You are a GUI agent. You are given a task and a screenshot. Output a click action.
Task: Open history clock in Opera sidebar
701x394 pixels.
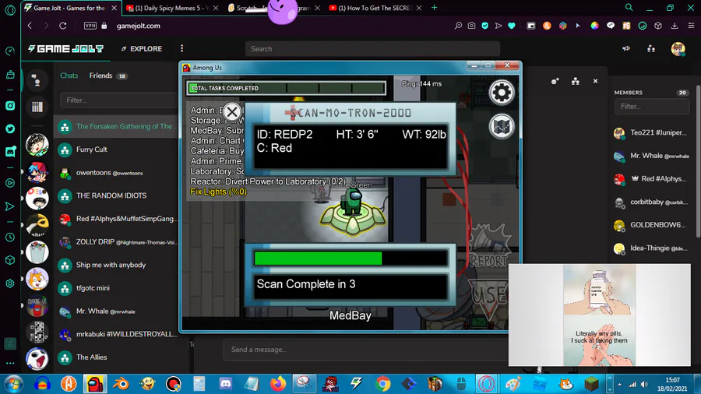point(10,237)
